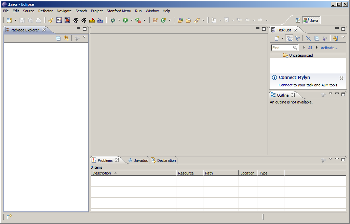350x224 pixels.
Task: Link Package Explorer with editor
Action: tap(67, 38)
